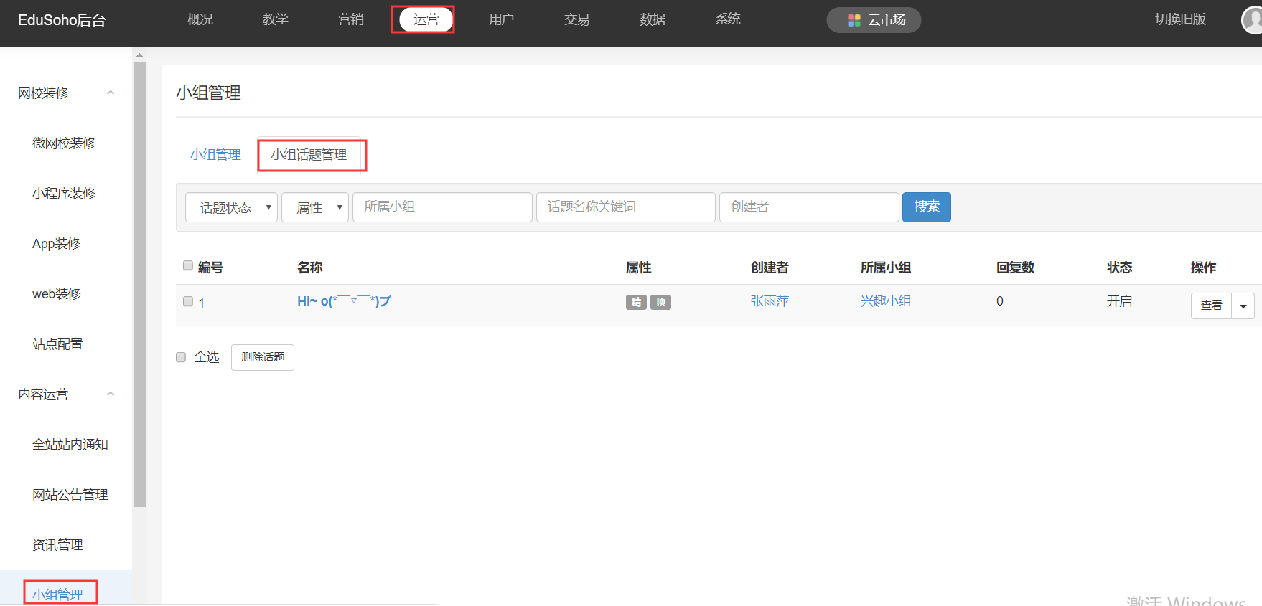Click the 精 featured badge icon
1262x606 pixels.
tap(636, 302)
